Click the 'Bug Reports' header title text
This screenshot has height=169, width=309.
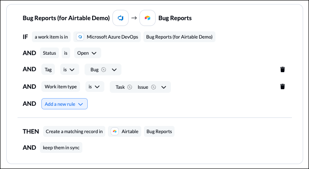(x=175, y=18)
